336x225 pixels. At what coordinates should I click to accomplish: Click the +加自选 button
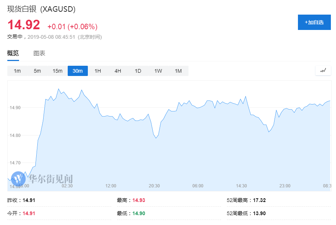314,22
